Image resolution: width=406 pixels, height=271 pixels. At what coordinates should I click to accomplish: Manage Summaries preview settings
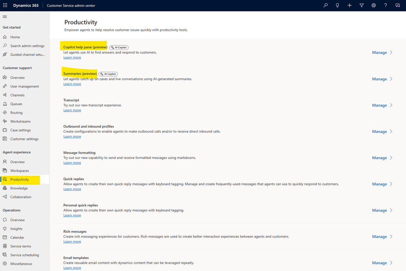click(379, 79)
